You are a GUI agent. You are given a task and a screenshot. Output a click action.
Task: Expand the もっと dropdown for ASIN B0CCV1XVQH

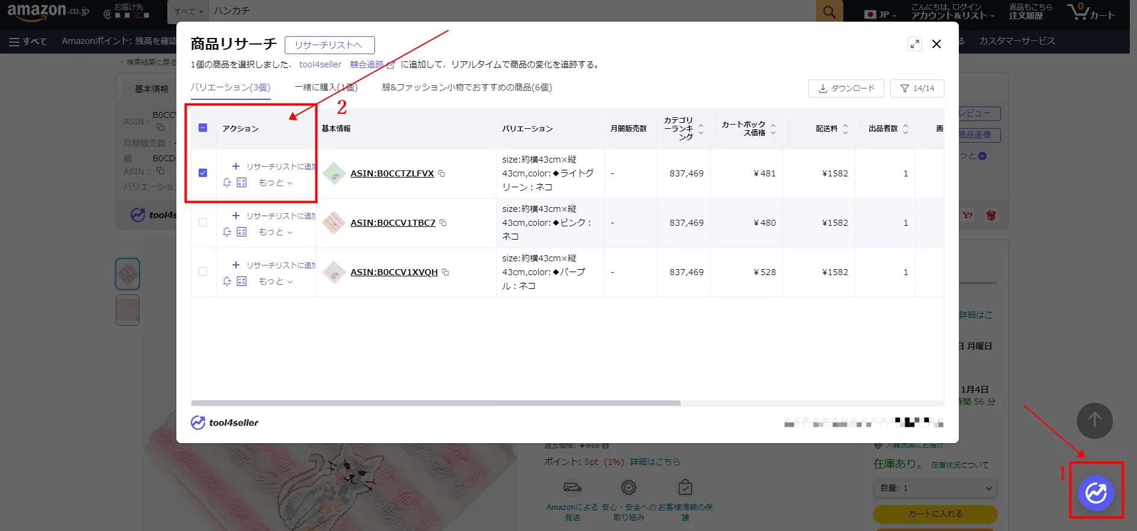coord(276,281)
